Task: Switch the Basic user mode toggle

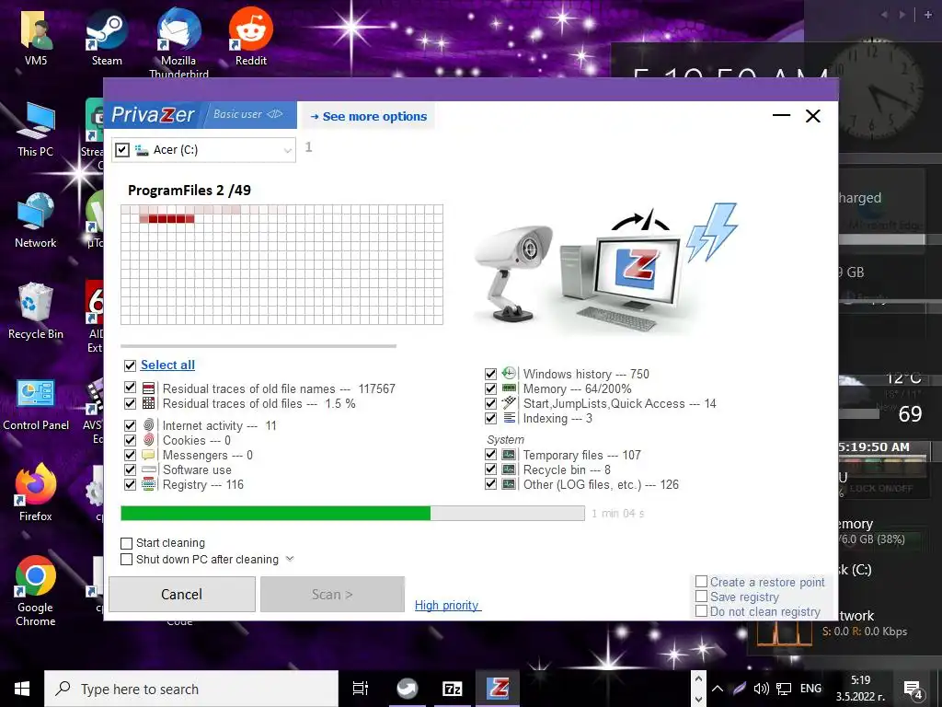Action: click(x=248, y=113)
